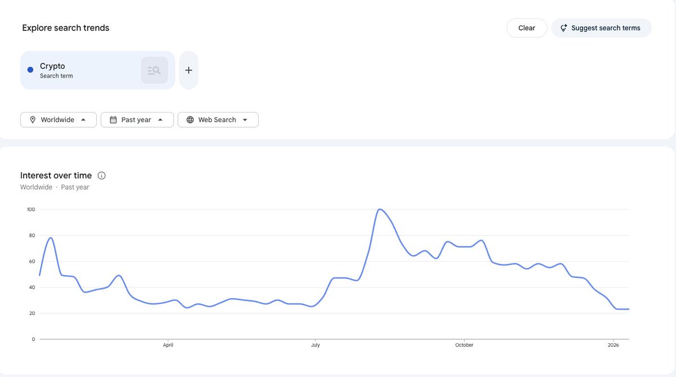Click the Suggest search terms button
Screen dimensions: 676x377
click(601, 28)
